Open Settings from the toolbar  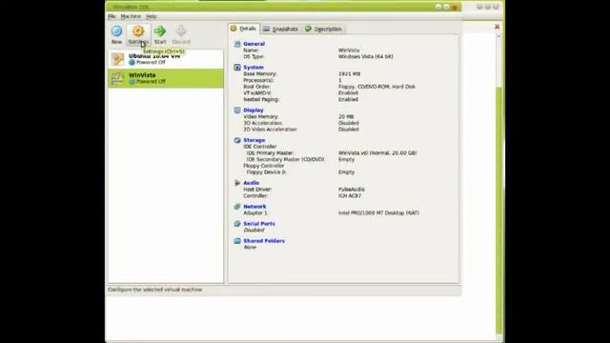(138, 34)
